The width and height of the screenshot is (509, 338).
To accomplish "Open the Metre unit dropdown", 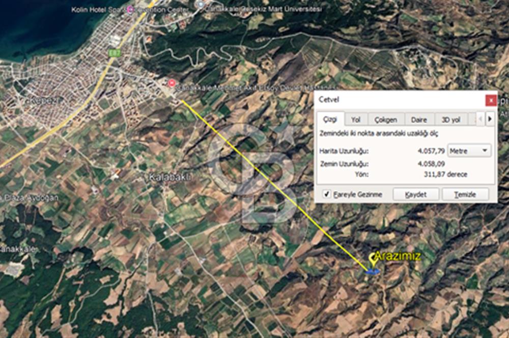I will coord(469,151).
